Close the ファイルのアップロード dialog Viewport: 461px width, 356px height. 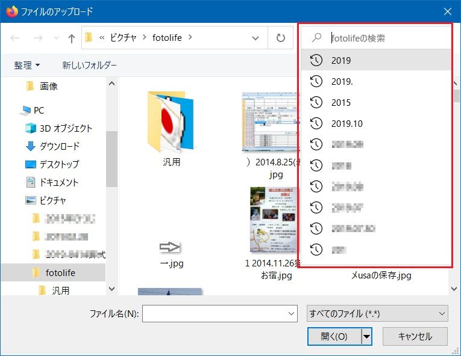coord(448,11)
